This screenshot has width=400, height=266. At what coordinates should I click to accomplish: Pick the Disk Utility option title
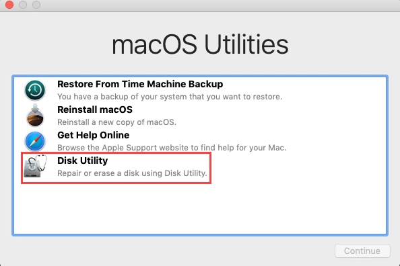[82, 161]
